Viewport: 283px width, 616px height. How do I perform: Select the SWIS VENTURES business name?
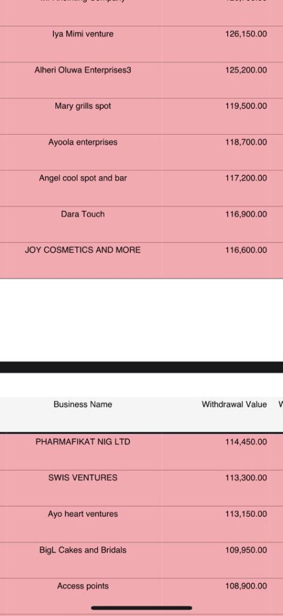pos(83,478)
